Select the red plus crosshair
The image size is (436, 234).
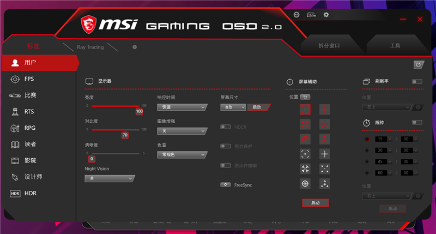tap(324, 110)
